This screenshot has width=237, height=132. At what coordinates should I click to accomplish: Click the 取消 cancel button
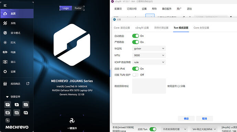[x=204, y=119]
